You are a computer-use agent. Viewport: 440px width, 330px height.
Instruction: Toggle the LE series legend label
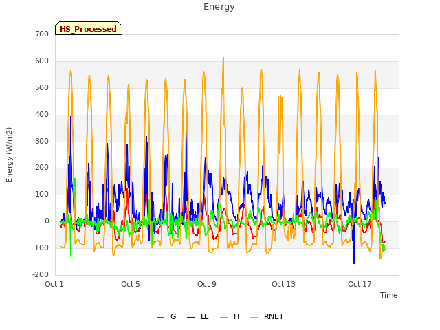pyautogui.click(x=205, y=316)
